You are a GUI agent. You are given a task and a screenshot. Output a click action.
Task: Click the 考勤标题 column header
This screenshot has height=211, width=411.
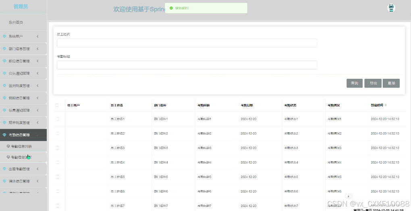coord(203,105)
